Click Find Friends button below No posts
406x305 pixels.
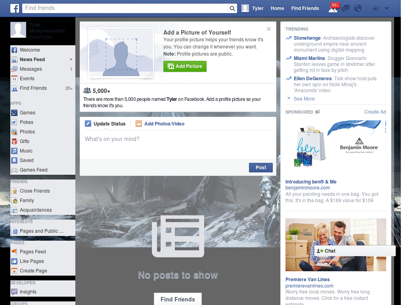178,299
